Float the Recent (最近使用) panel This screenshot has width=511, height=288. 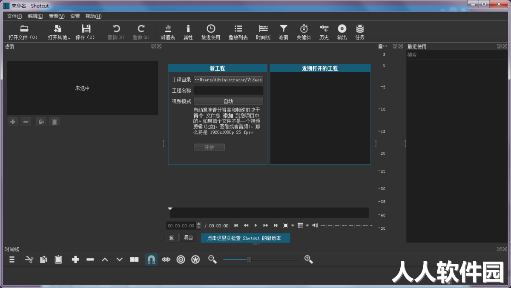[499, 46]
